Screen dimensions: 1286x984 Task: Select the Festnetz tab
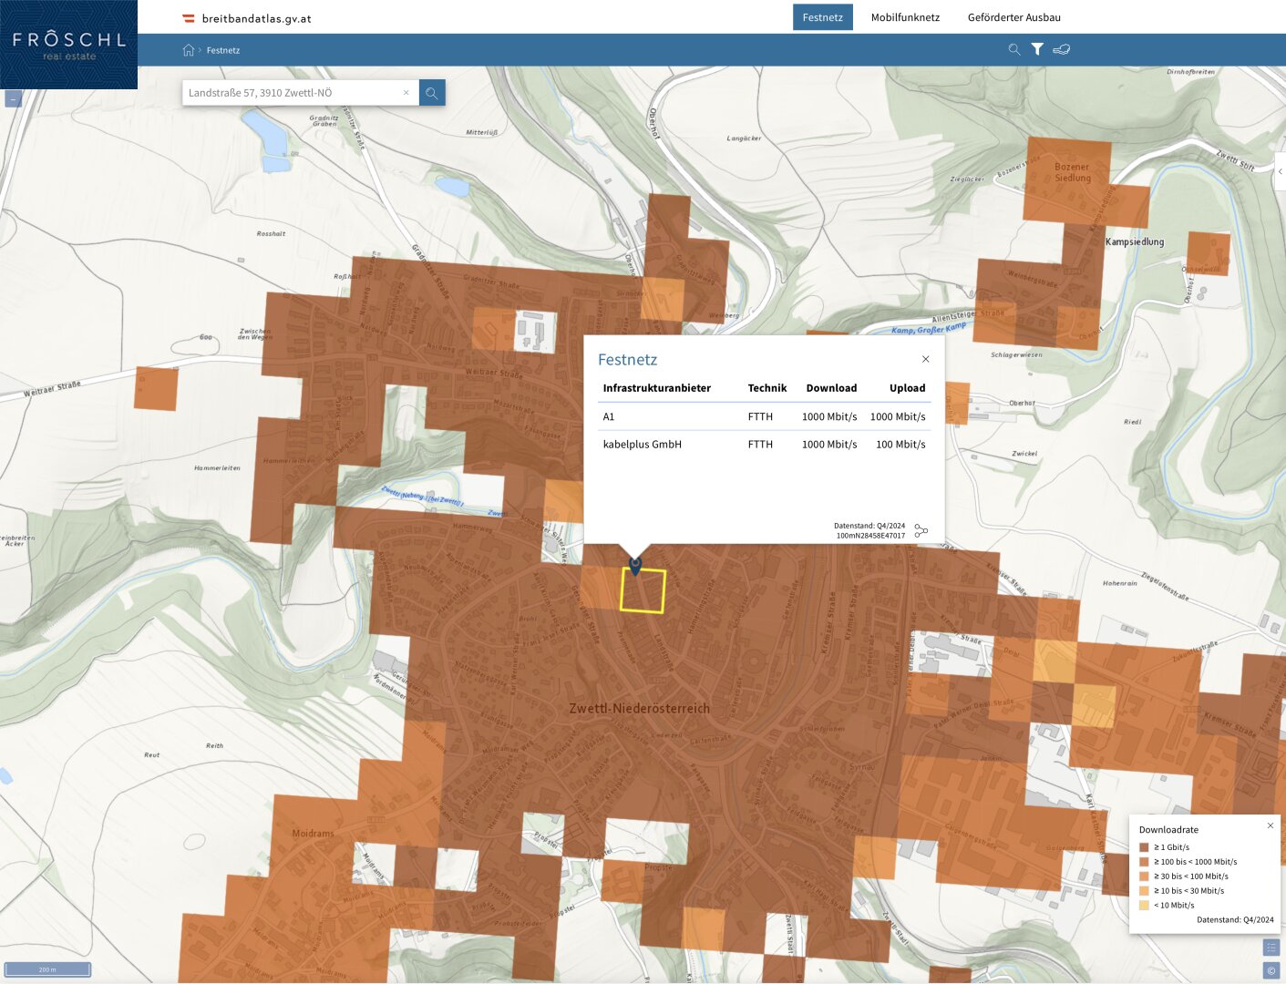point(822,17)
